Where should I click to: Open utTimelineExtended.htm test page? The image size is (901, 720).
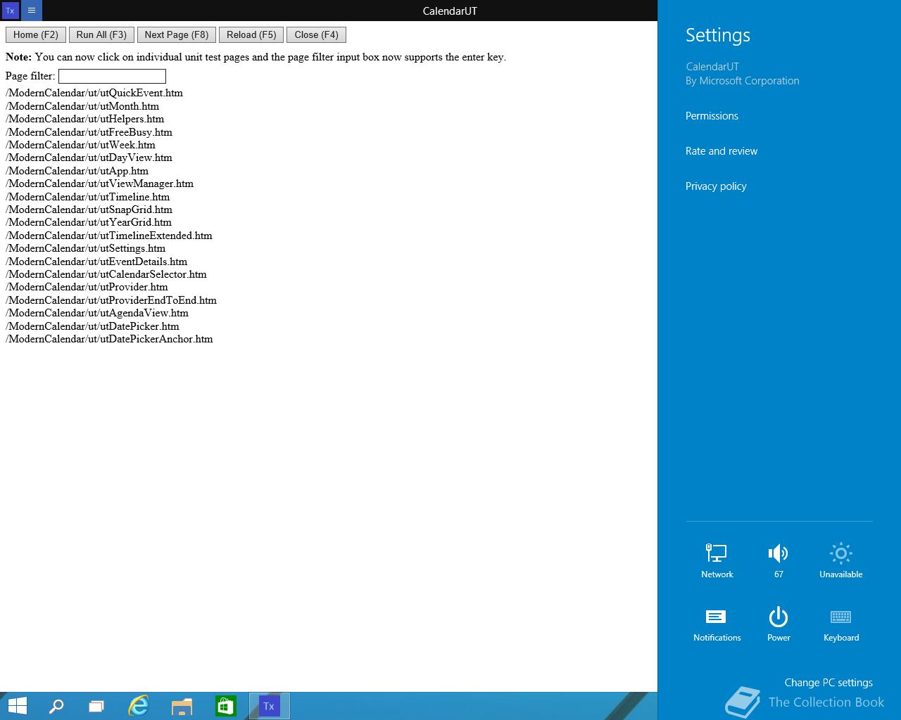tap(109, 236)
